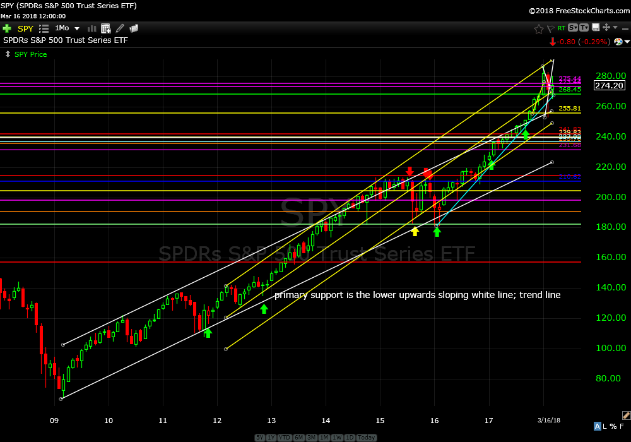Select the 5Y range button
The width and height of the screenshot is (631, 442).
click(260, 438)
